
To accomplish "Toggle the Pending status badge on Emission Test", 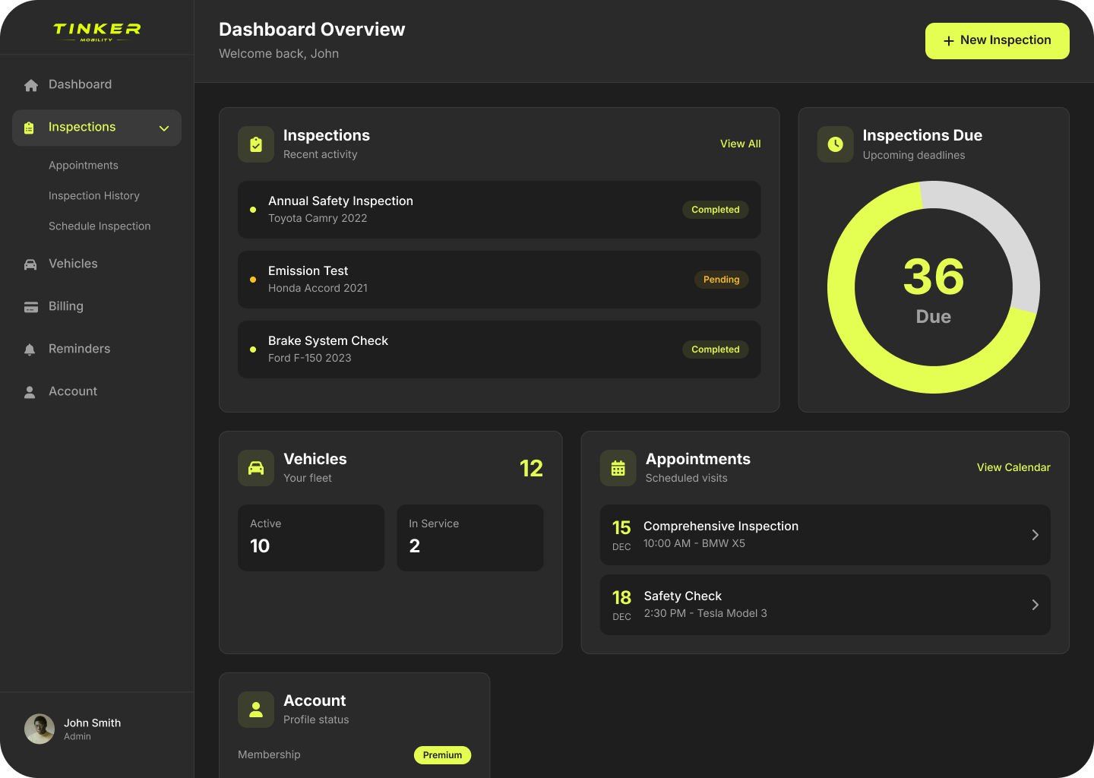I will (x=721, y=280).
